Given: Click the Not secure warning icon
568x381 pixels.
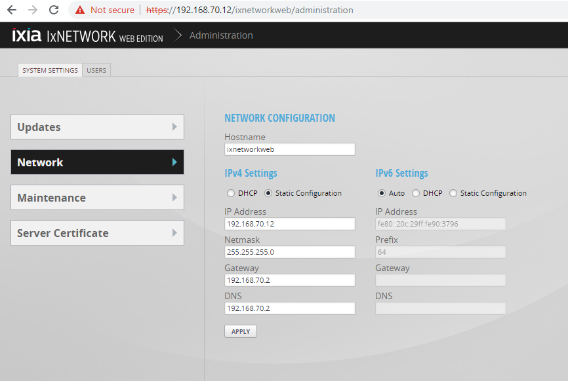Looking at the screenshot, I should [80, 10].
